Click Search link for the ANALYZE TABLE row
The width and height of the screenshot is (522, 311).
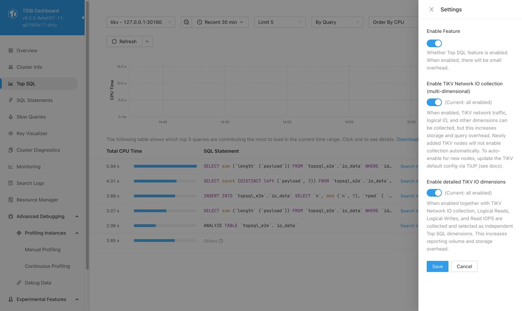pos(409,226)
